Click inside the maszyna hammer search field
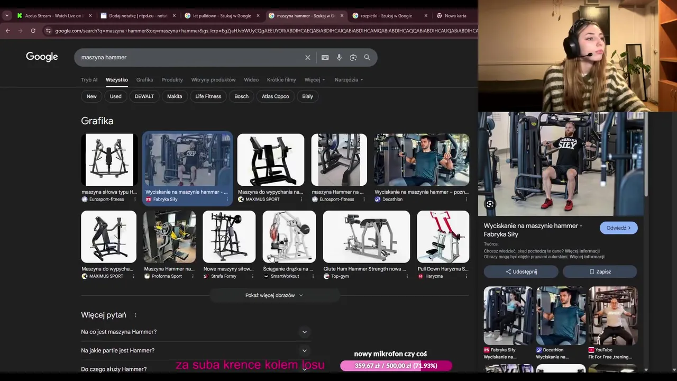Screen dimensions: 677x381 click(x=190, y=57)
